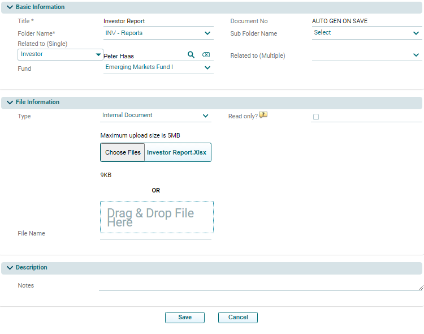Viewport: 424px width, 334px height.
Task: Click the Drag & Drop File area
Action: point(157,217)
